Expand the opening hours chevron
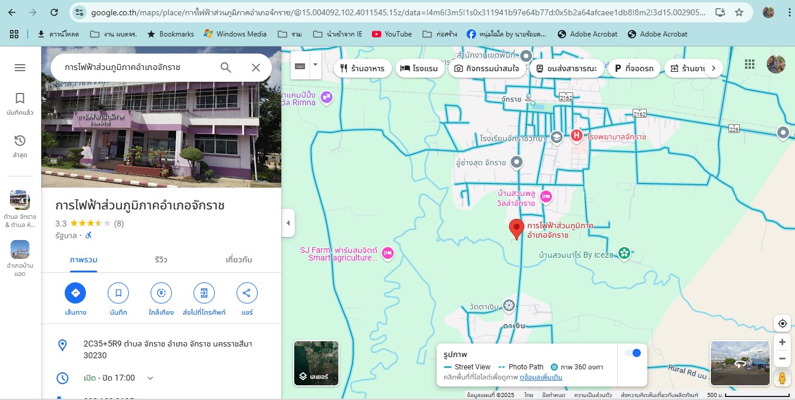This screenshot has width=795, height=400. tap(150, 378)
